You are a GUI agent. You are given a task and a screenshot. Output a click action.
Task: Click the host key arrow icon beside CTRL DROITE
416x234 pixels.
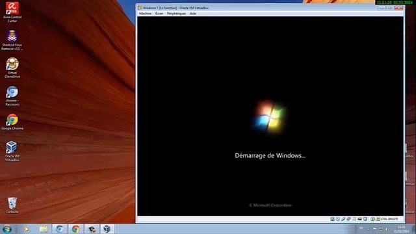coord(378,219)
